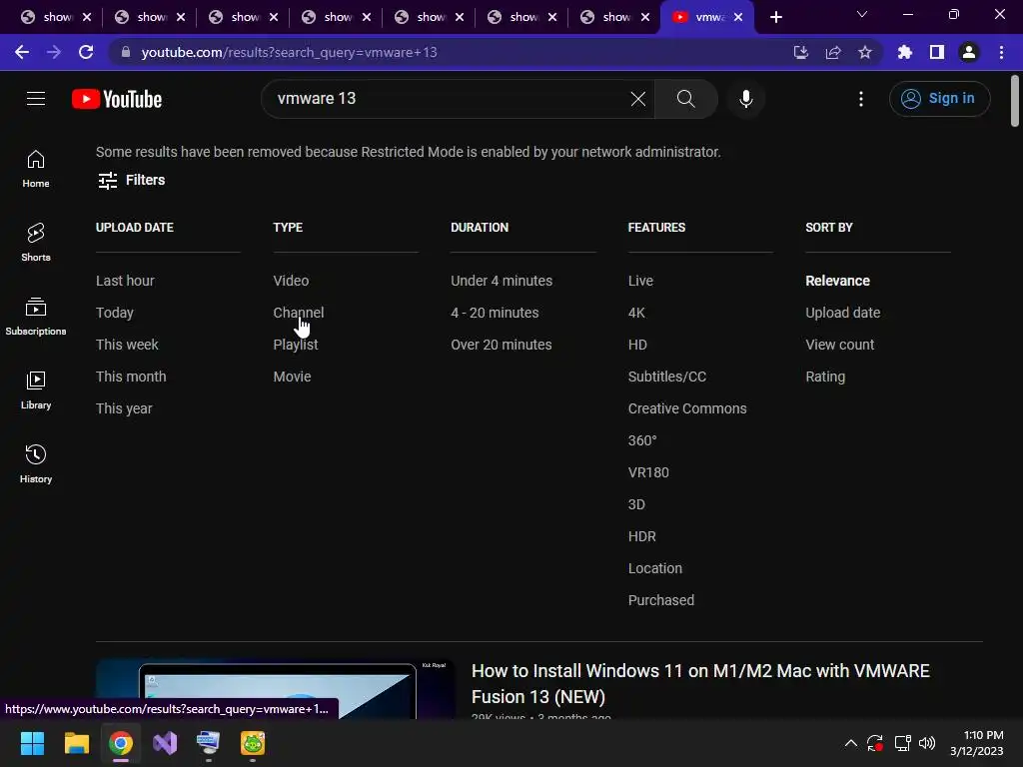Go to Home in the sidebar
This screenshot has height=767, width=1023.
(x=36, y=169)
